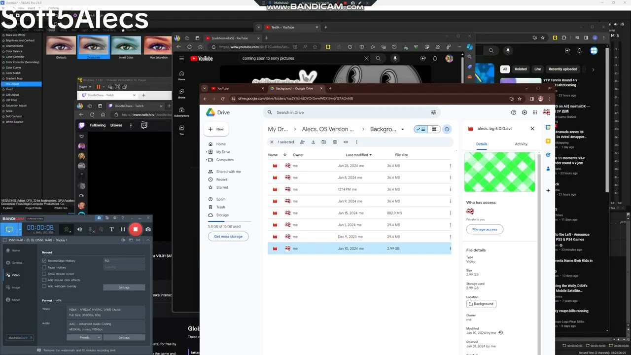The height and width of the screenshot is (355, 631).
Task: Enable Pause Hotkey checkbox
Action: point(44,267)
